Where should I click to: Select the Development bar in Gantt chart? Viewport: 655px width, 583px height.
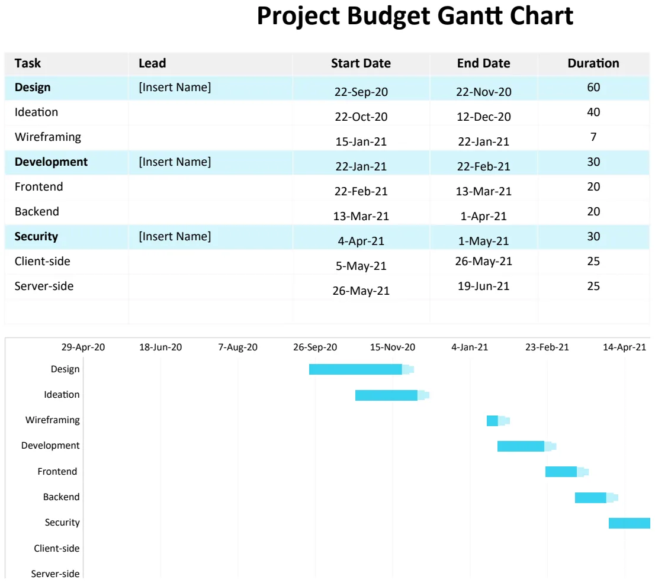pyautogui.click(x=526, y=446)
